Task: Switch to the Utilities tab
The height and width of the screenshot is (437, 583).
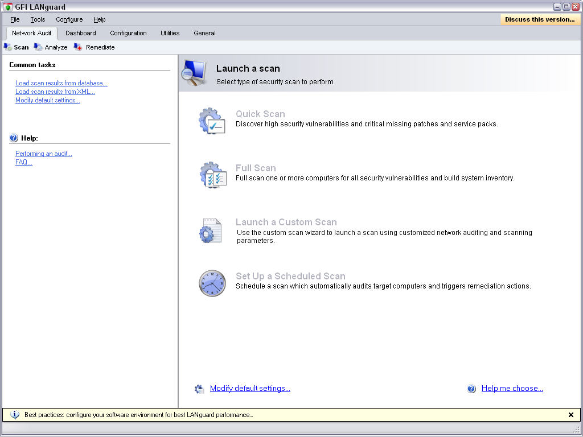Action: tap(170, 33)
